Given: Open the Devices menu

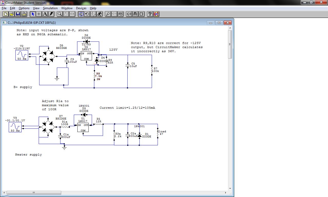Looking at the screenshot, I should 81,8.
